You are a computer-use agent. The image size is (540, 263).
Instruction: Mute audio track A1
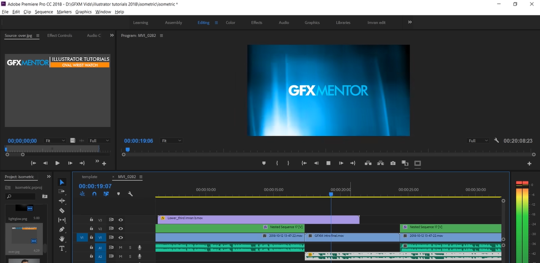click(x=121, y=247)
